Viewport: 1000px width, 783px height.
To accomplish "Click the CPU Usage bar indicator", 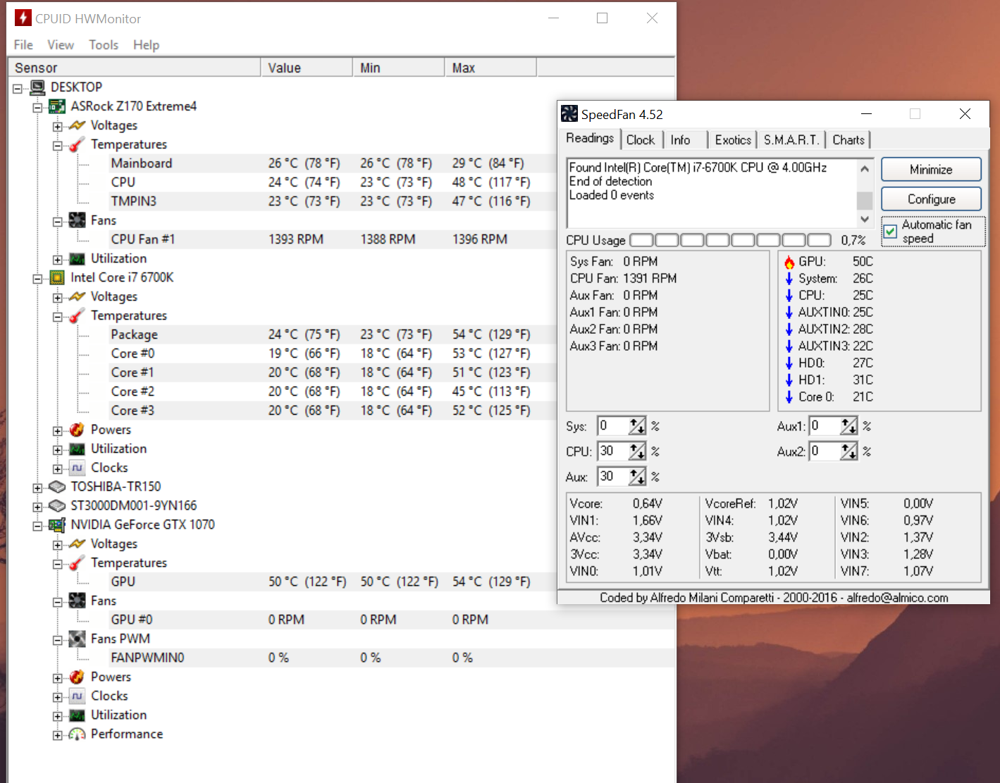I will (x=730, y=240).
